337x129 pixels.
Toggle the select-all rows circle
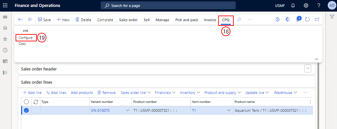(x=26, y=102)
